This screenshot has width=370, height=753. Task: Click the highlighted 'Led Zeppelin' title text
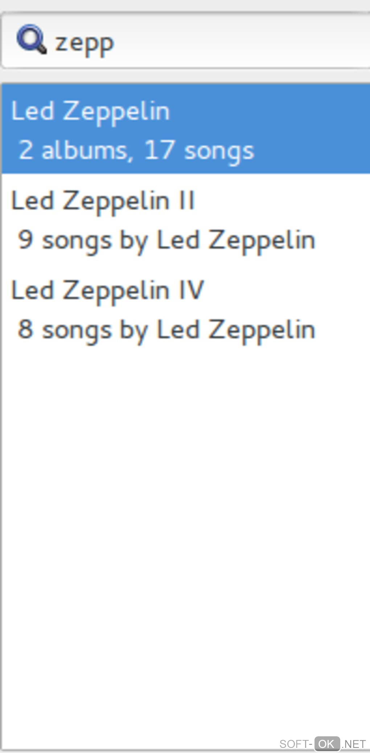click(90, 111)
